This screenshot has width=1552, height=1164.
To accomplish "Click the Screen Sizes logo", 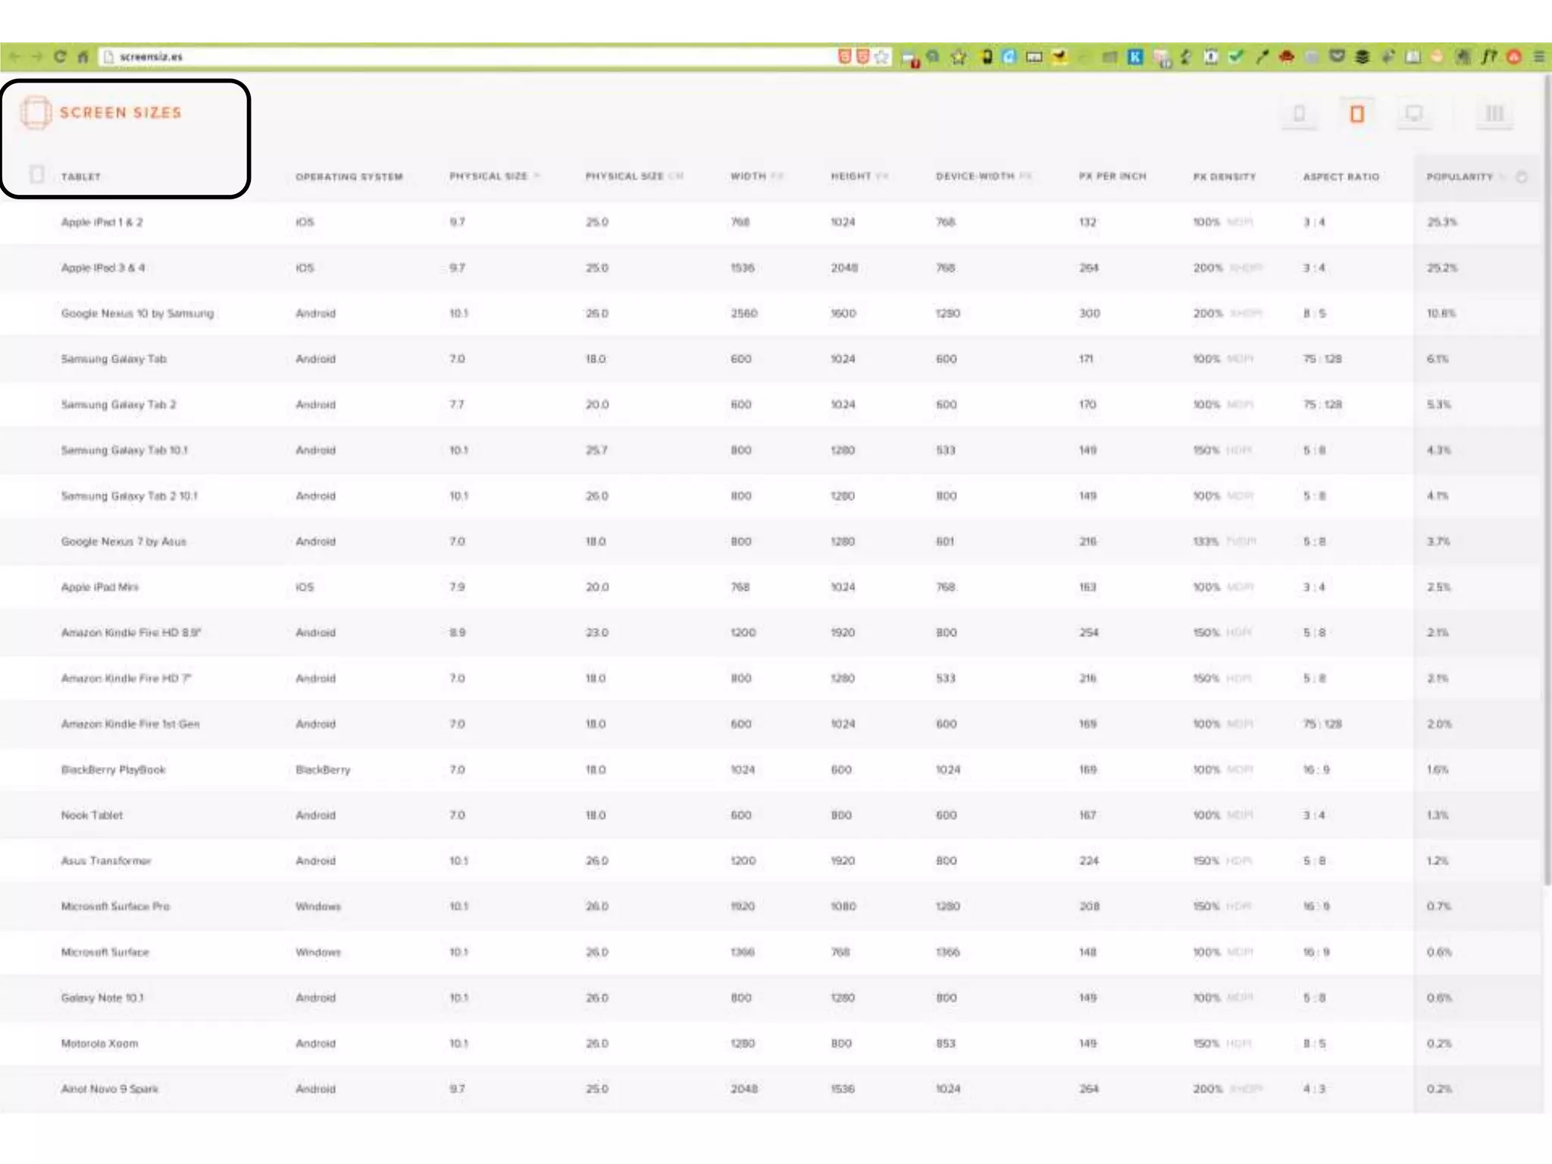I will pyautogui.click(x=102, y=113).
